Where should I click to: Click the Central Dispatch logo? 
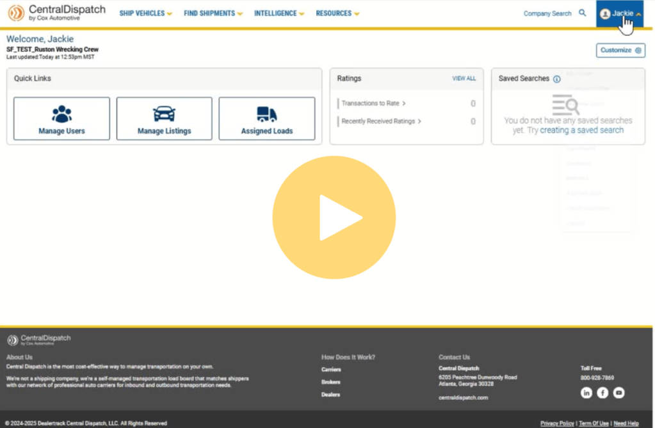click(x=56, y=13)
